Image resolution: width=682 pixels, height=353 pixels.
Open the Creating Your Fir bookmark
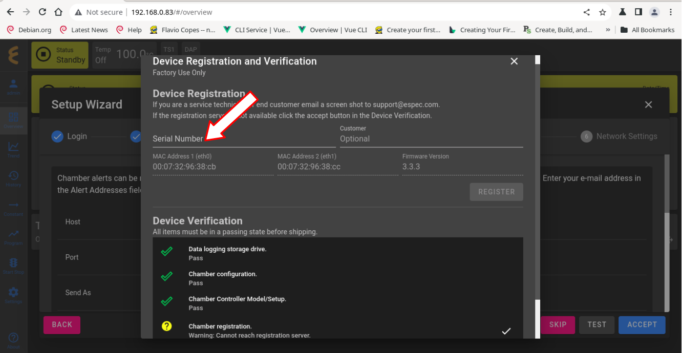click(x=482, y=30)
